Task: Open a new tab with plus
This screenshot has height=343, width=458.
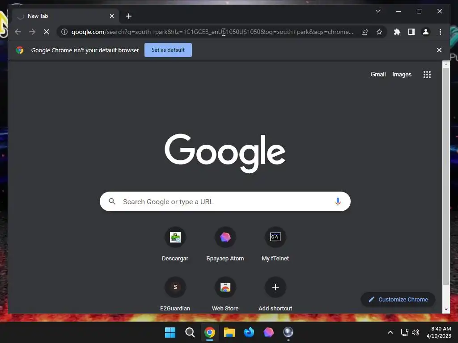Action: [128, 16]
